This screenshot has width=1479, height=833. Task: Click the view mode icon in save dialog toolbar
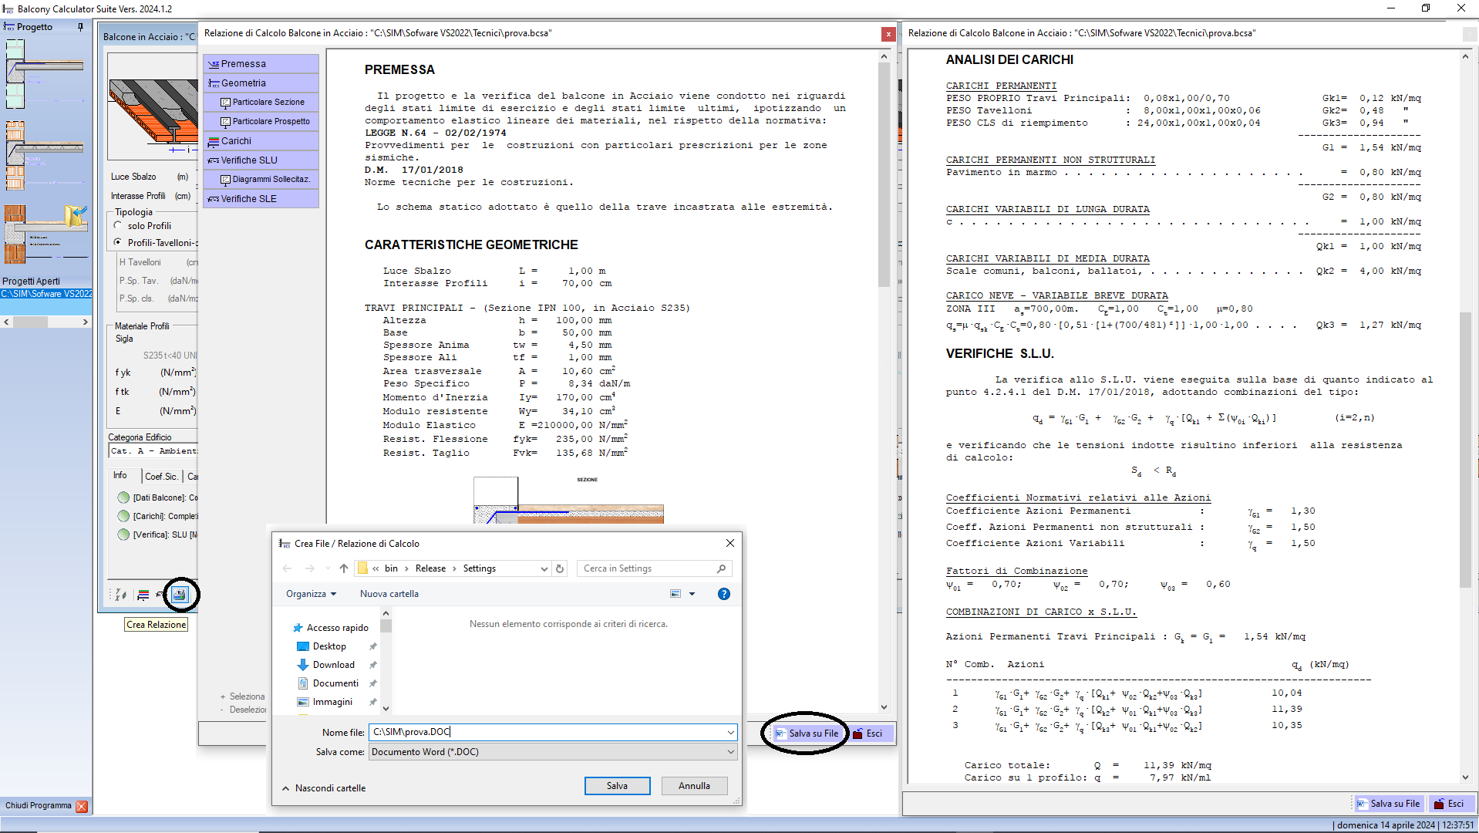[x=675, y=594]
